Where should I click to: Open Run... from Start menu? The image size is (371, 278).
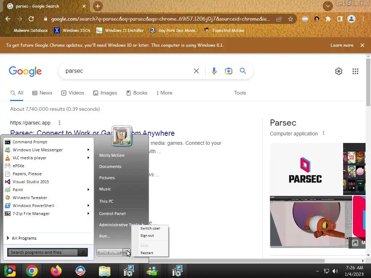point(105,236)
